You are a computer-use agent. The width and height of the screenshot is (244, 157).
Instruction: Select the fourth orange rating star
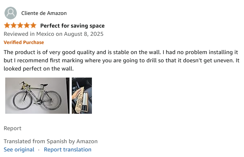(x=27, y=26)
